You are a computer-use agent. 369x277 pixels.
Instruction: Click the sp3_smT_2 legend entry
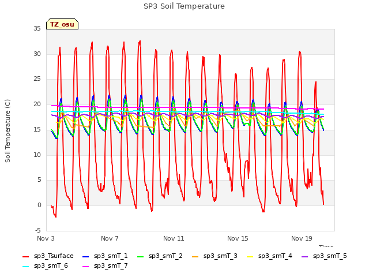160,256
